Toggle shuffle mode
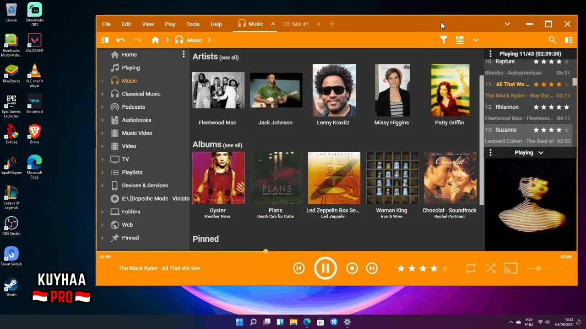 click(x=491, y=268)
